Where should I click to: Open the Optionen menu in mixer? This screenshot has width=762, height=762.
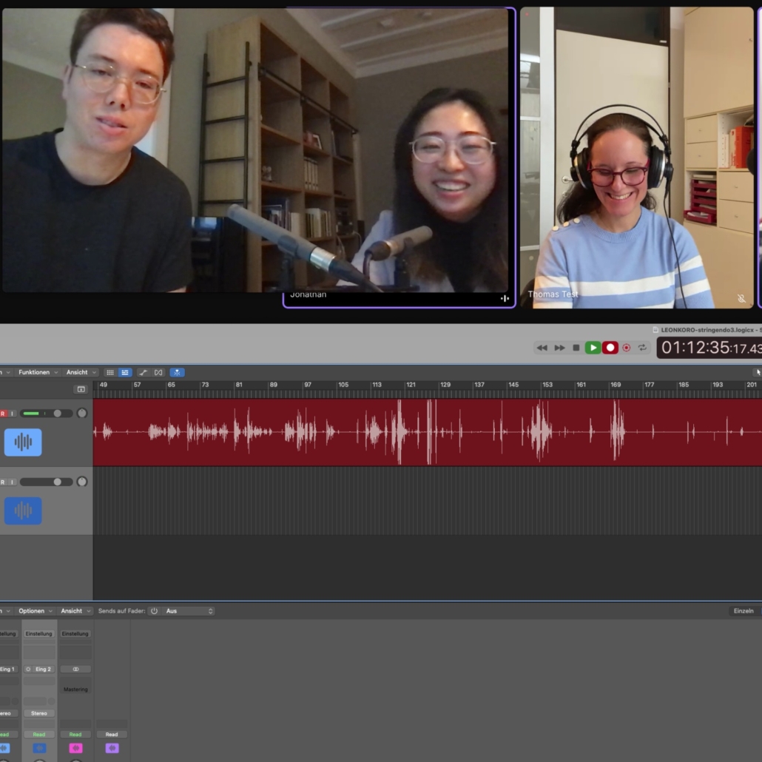point(35,611)
